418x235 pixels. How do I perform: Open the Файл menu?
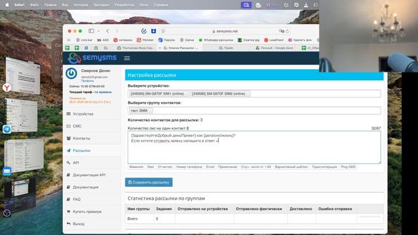35,5
